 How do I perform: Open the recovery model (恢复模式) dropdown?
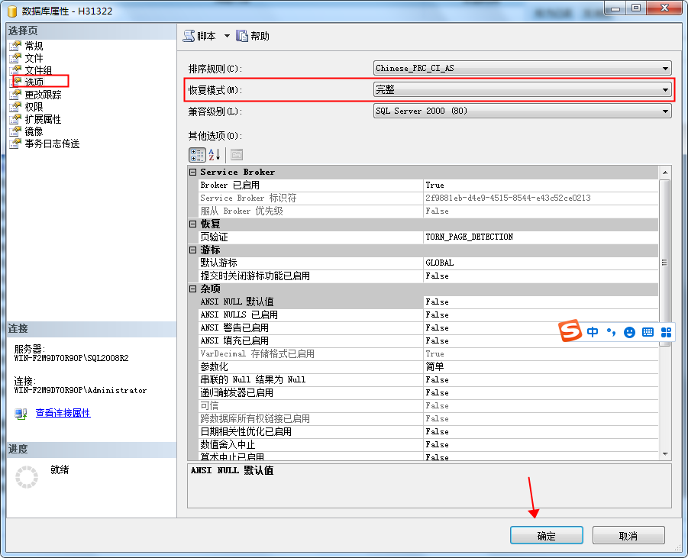[x=666, y=89]
